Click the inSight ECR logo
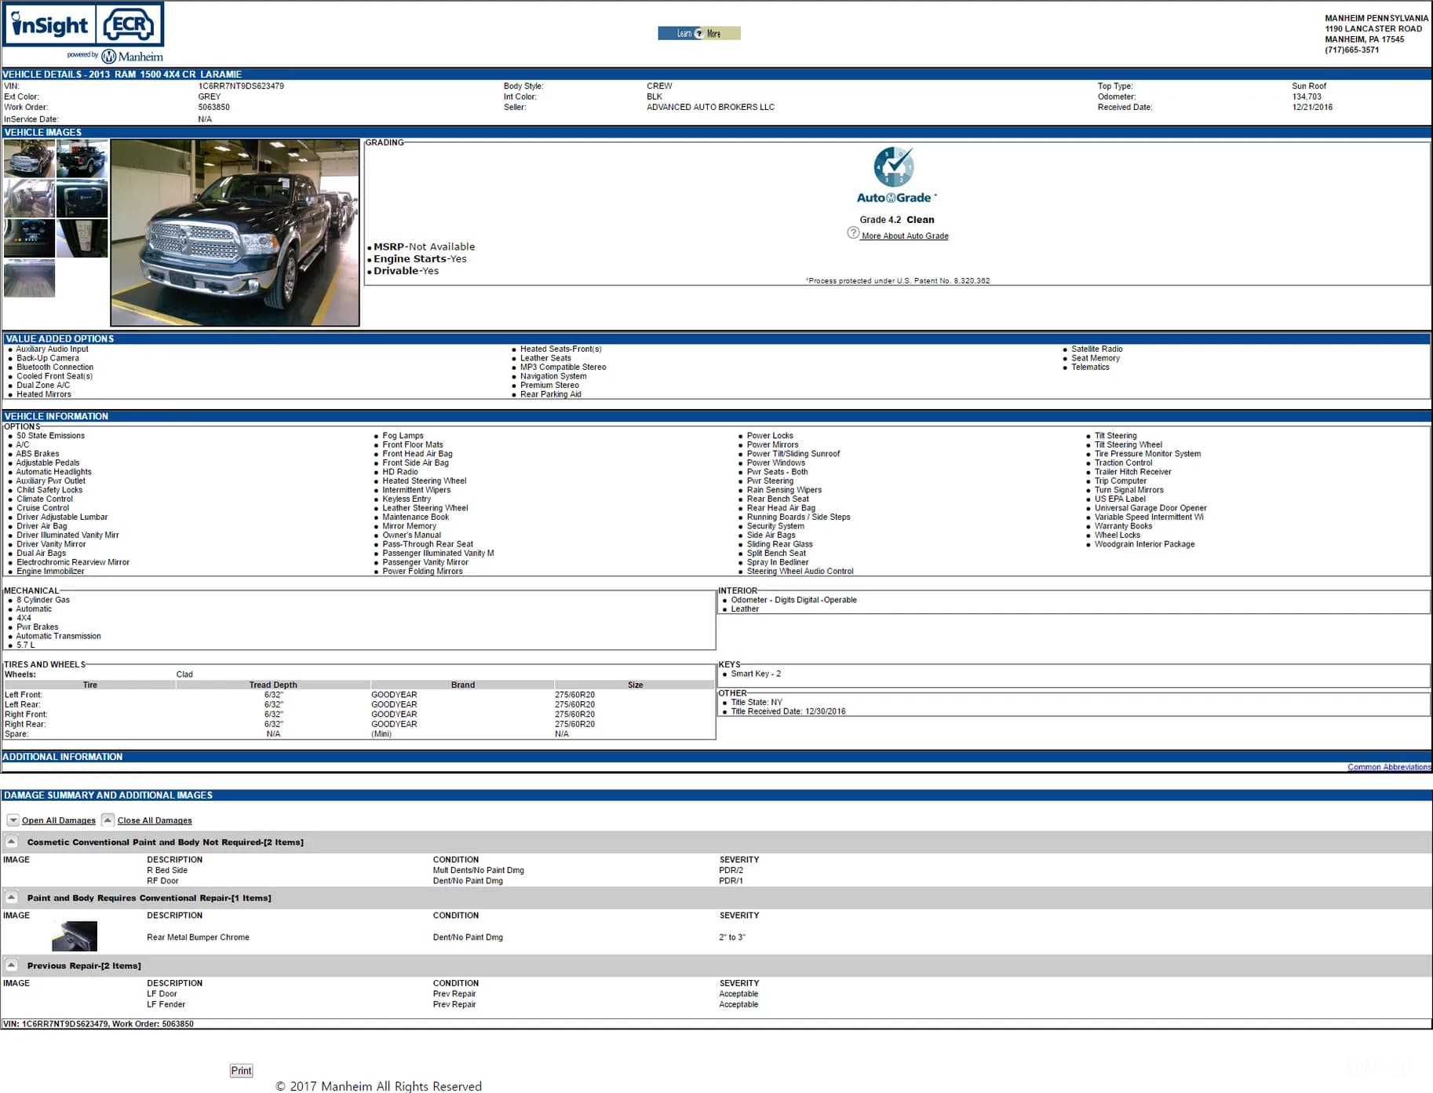The height and width of the screenshot is (1093, 1433). coord(84,25)
